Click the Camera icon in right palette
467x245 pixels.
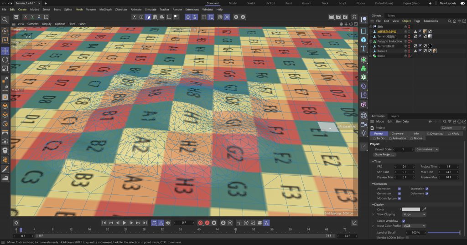coord(363,124)
